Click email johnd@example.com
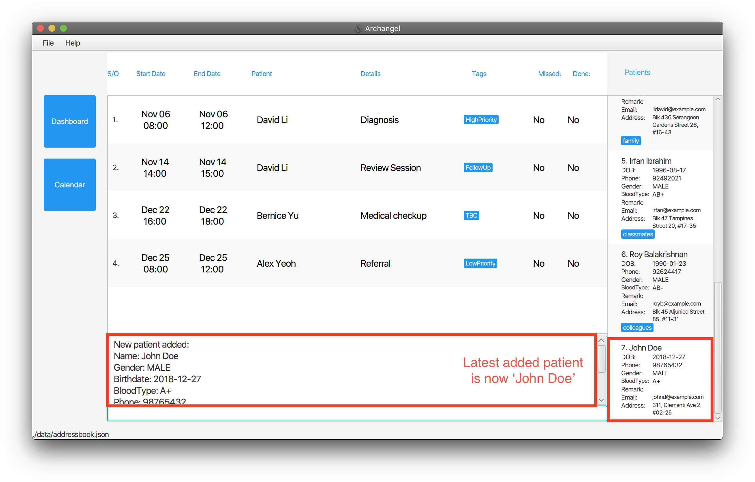 (x=677, y=397)
